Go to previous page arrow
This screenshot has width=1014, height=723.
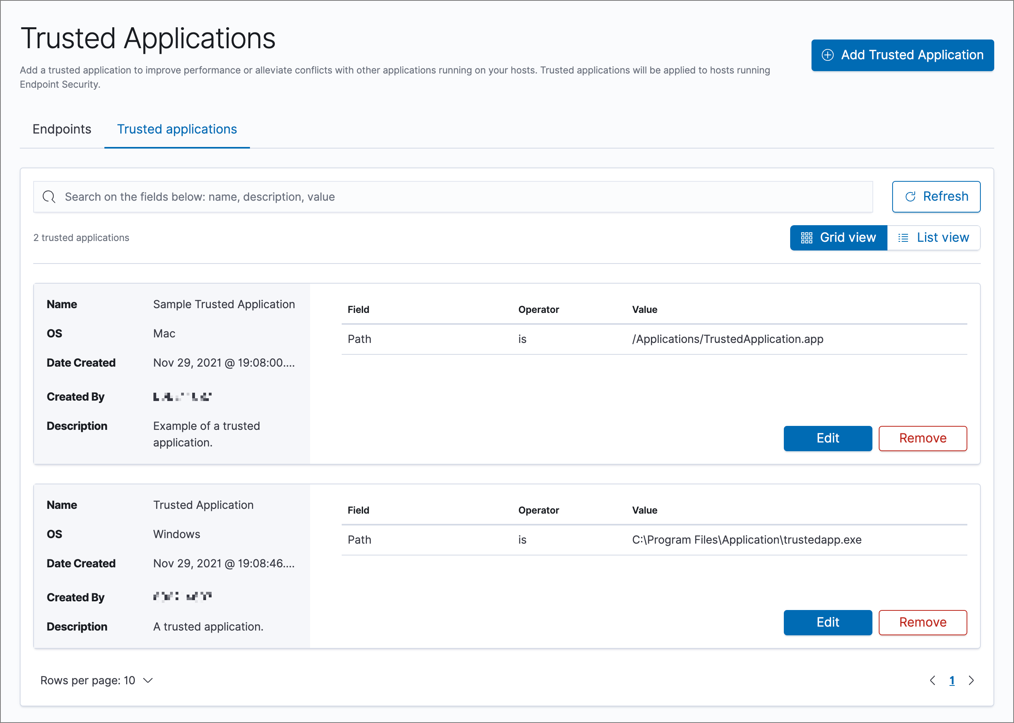(933, 680)
